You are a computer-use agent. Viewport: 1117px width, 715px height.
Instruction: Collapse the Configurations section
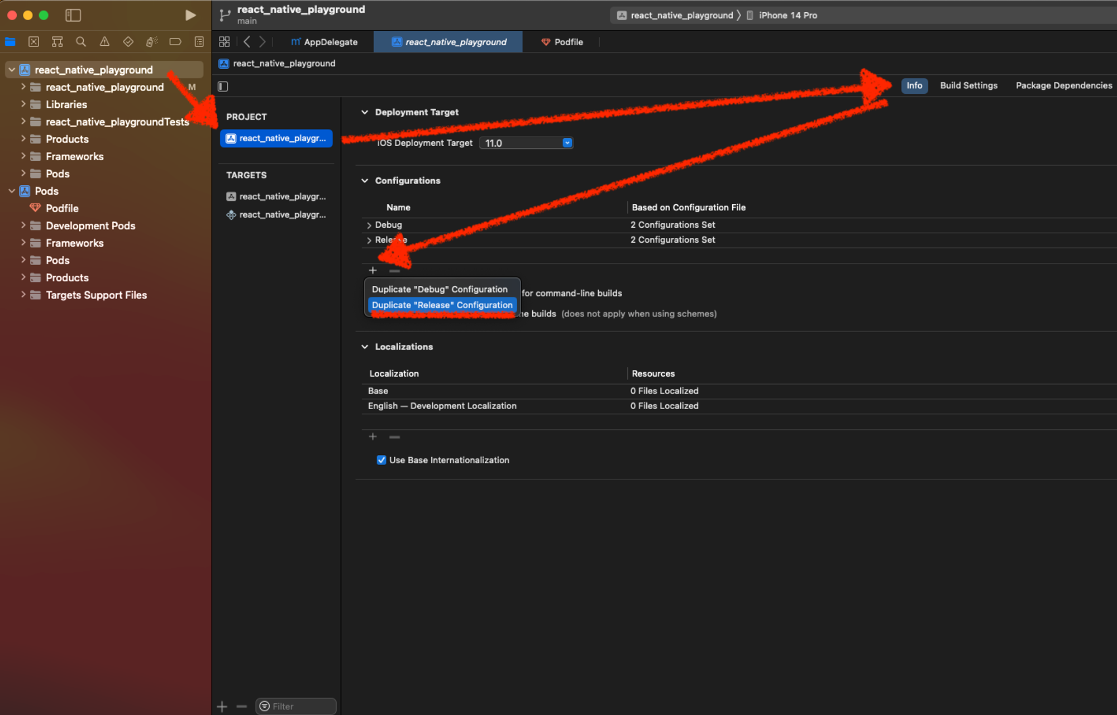[365, 181]
